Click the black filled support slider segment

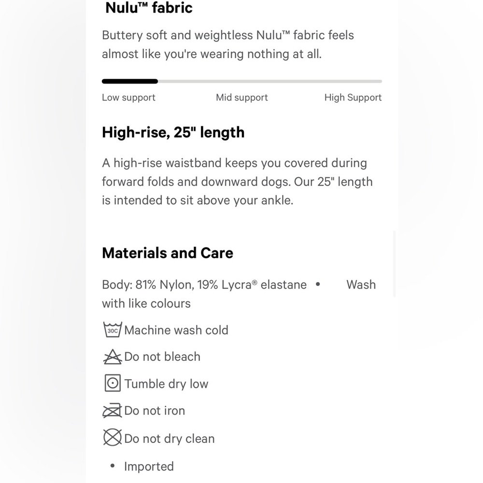pos(130,81)
